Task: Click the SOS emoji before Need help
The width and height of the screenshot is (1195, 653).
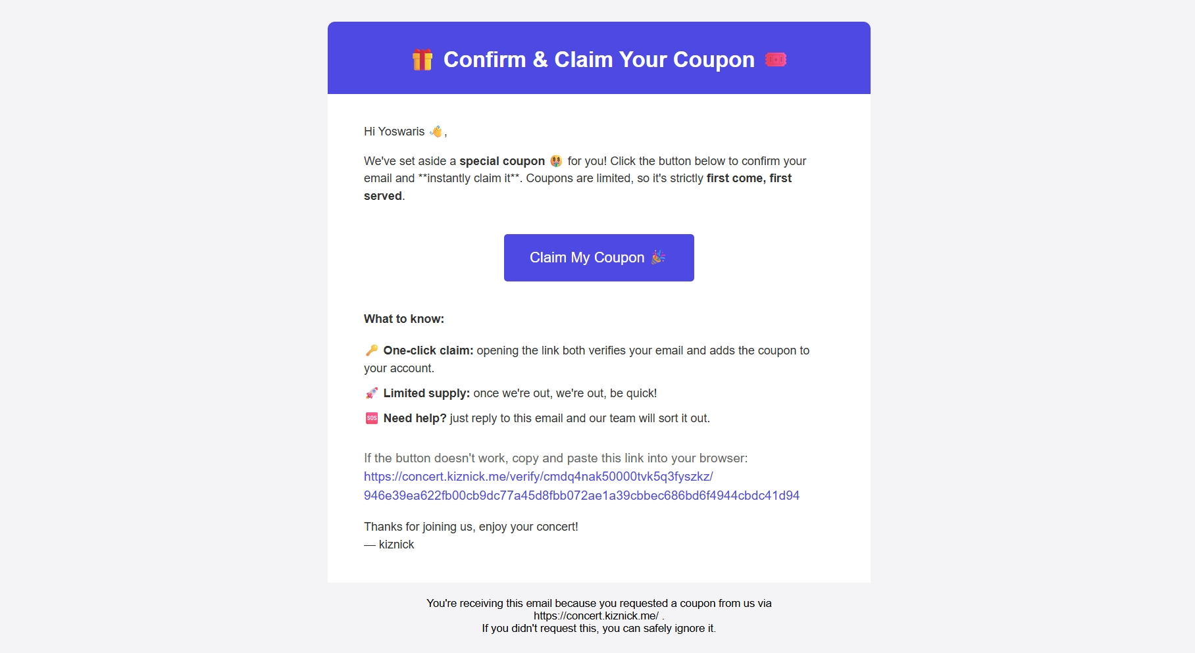Action: (370, 417)
